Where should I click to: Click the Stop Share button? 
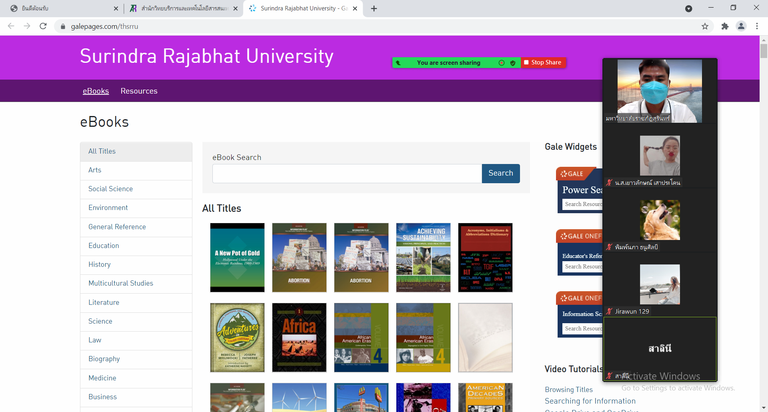[543, 62]
